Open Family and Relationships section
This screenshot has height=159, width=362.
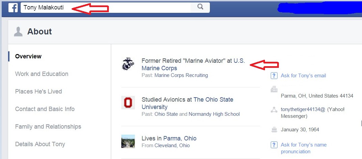click(x=48, y=127)
